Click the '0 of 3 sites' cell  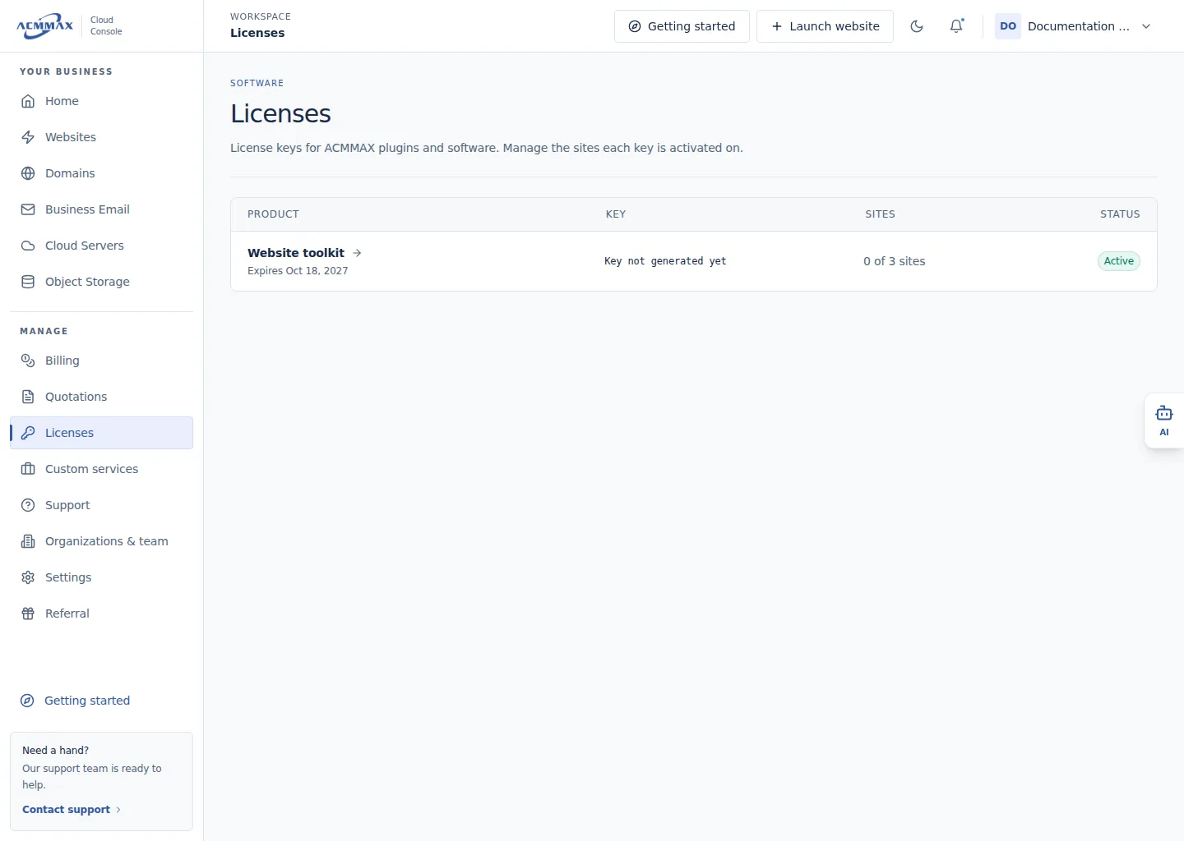coord(895,261)
